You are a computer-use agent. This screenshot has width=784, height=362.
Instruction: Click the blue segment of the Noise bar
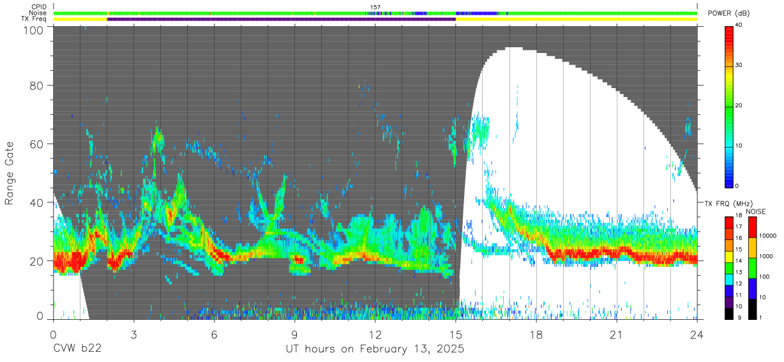477,13
